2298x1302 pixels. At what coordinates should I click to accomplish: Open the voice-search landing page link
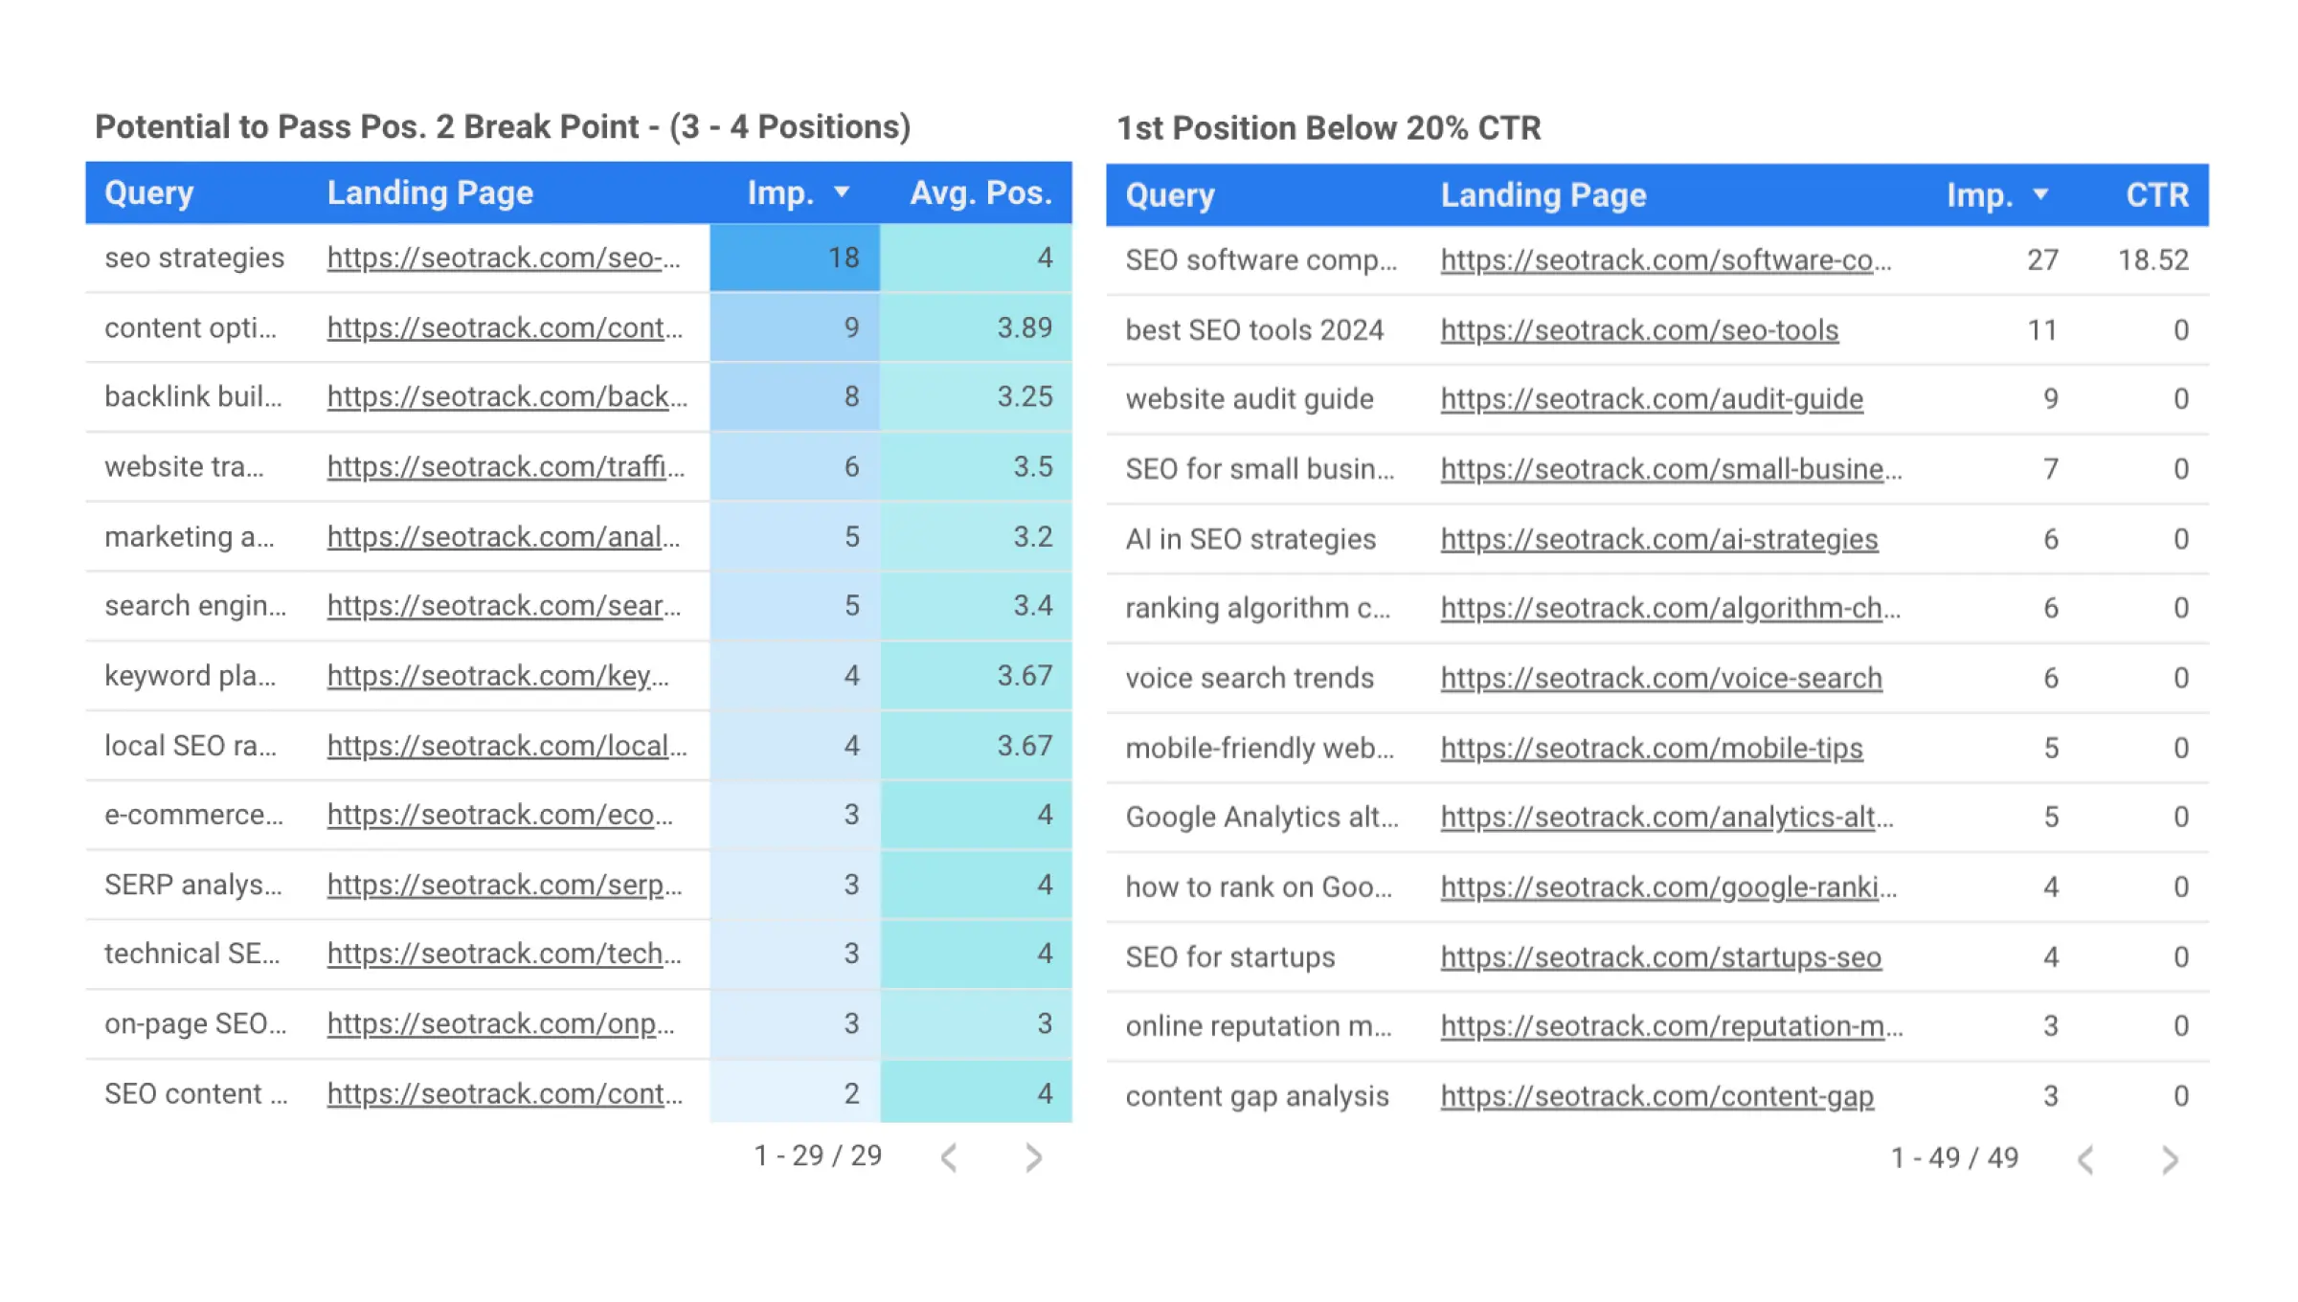tap(1660, 678)
